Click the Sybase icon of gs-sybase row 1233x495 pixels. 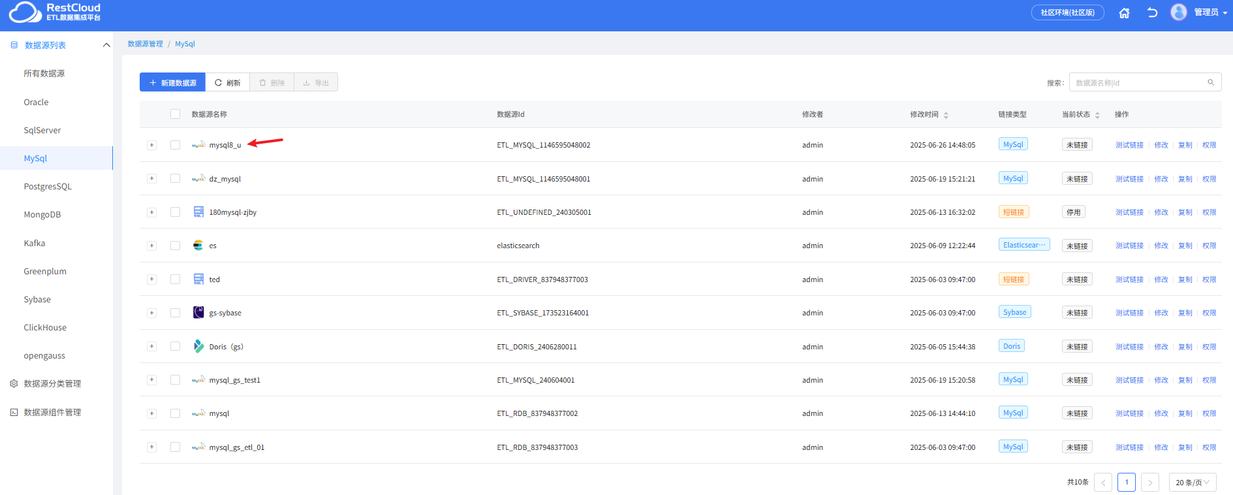[x=198, y=312]
